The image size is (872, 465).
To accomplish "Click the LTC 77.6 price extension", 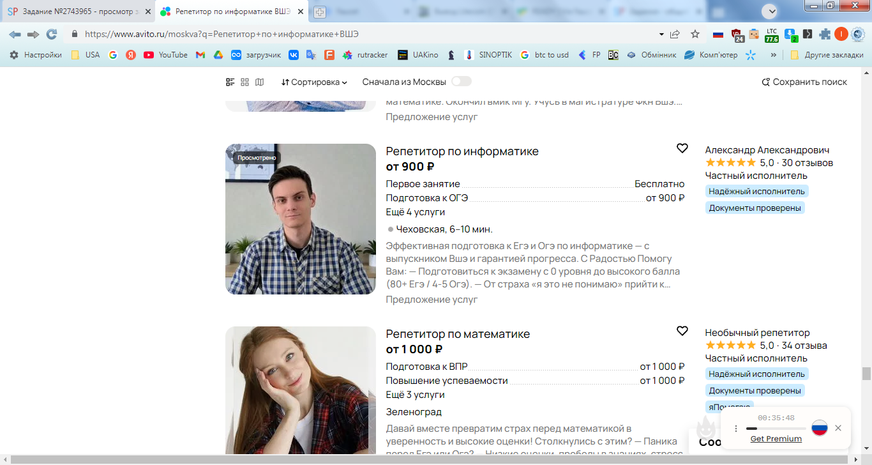I will click(772, 35).
